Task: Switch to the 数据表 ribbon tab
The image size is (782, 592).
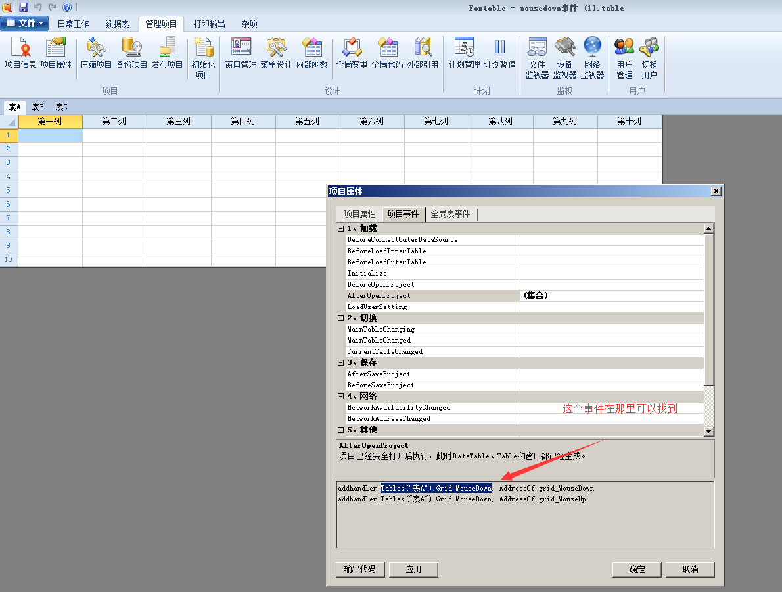Action: click(117, 24)
